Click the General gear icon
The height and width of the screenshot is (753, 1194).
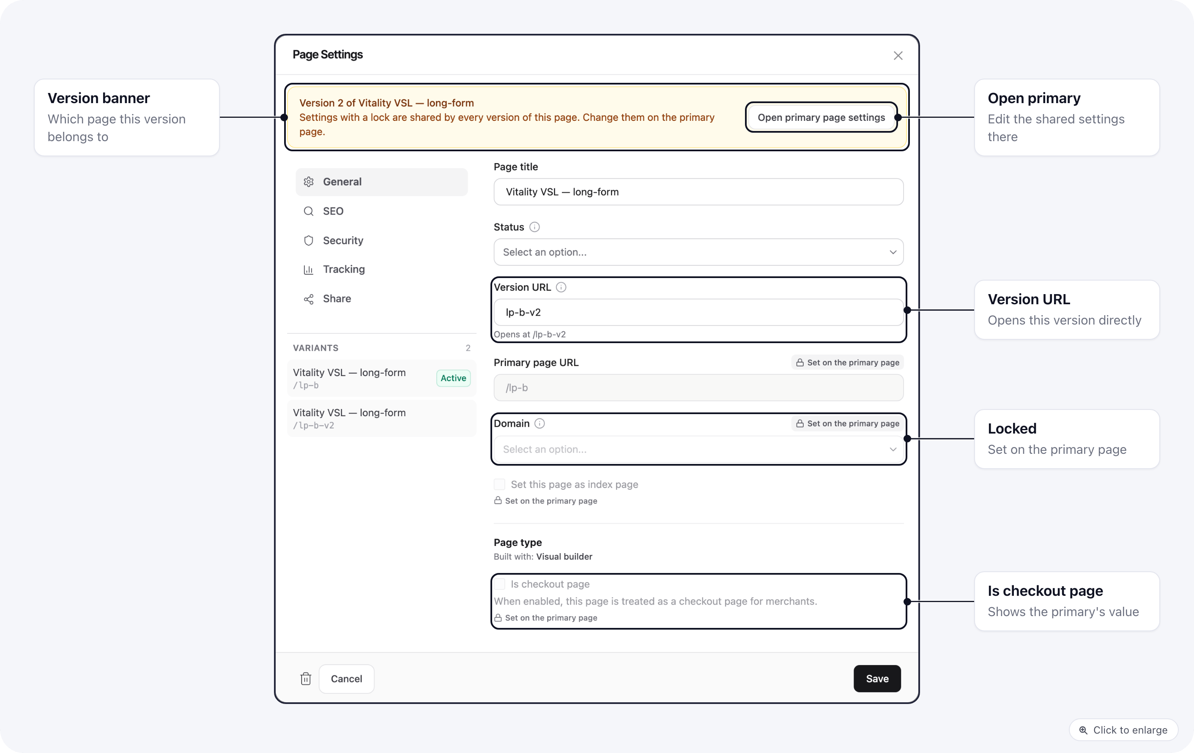[308, 182]
